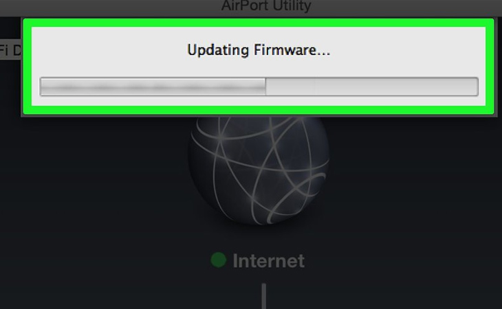Click the leading edge of the progress fill
This screenshot has width=502, height=309.
265,87
